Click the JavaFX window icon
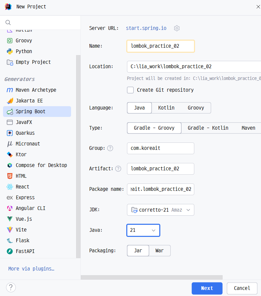 10,122
